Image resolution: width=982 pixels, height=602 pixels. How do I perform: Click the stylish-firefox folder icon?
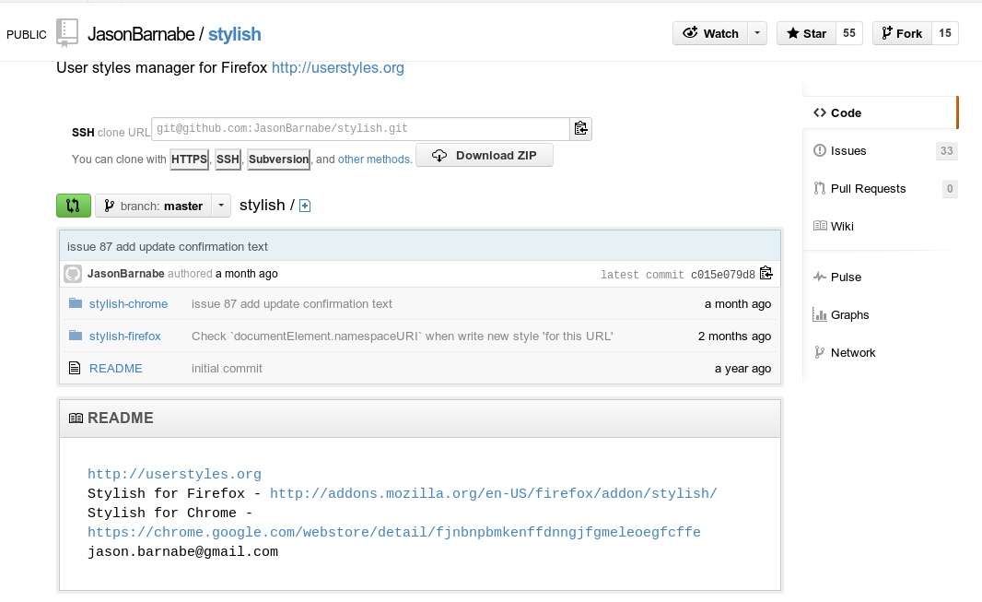[x=76, y=336]
